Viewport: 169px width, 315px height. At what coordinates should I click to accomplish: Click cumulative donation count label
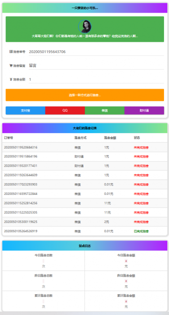44,296
